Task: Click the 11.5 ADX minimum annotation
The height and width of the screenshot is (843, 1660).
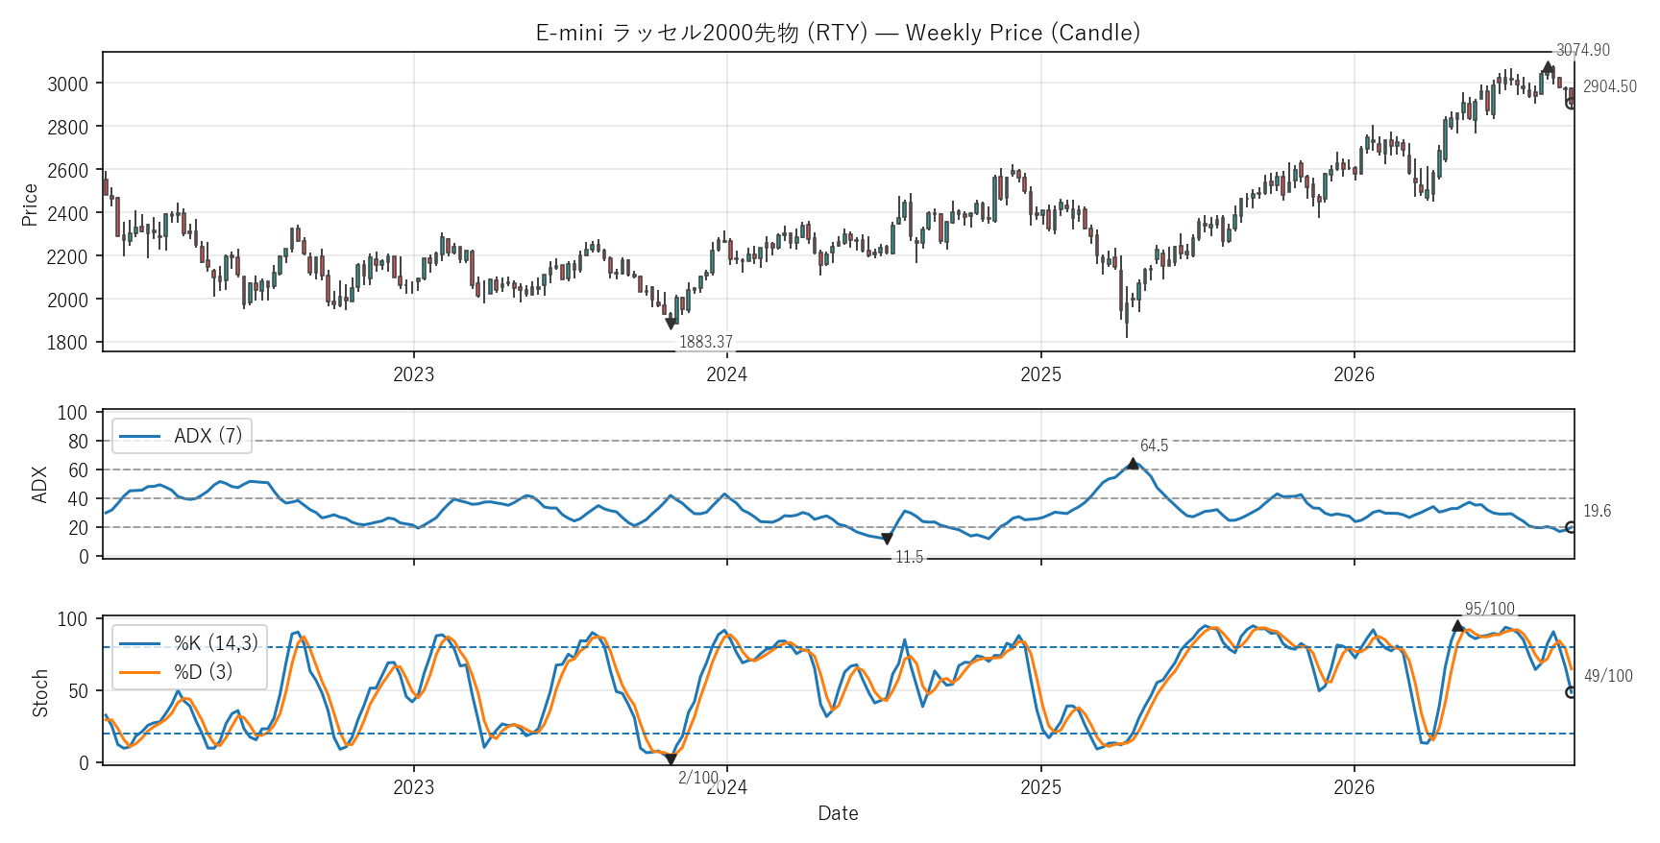Action: [x=910, y=557]
